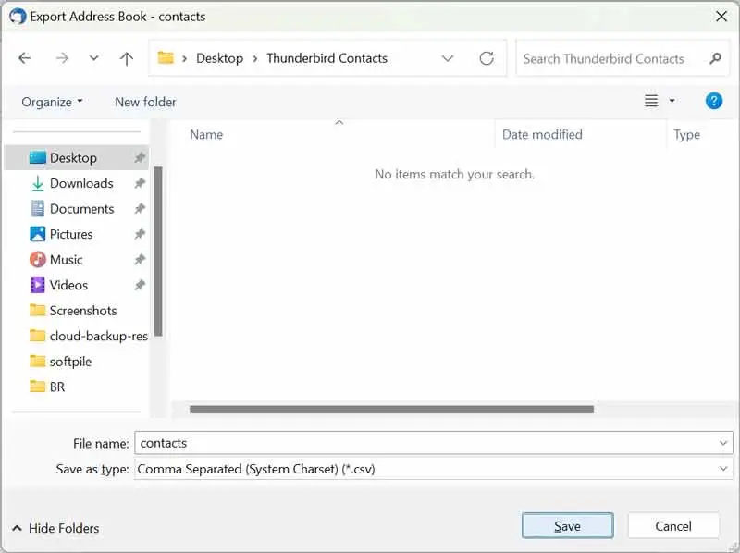This screenshot has height=553, width=740.
Task: Unpin Desktop from quick access
Action: pos(140,158)
